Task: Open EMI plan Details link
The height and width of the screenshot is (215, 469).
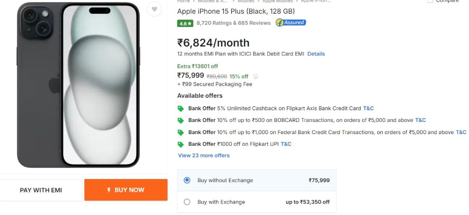Action: click(x=316, y=54)
